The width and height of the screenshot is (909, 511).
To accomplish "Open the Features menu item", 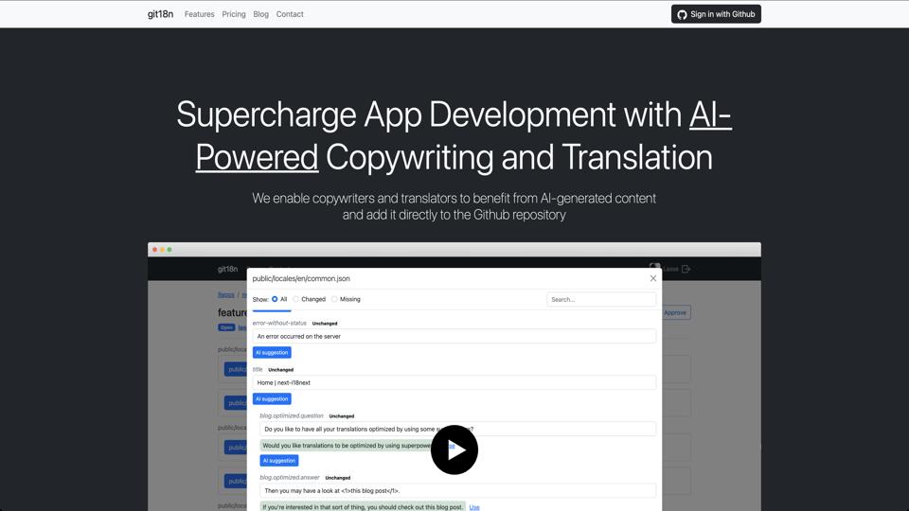I will click(x=199, y=14).
